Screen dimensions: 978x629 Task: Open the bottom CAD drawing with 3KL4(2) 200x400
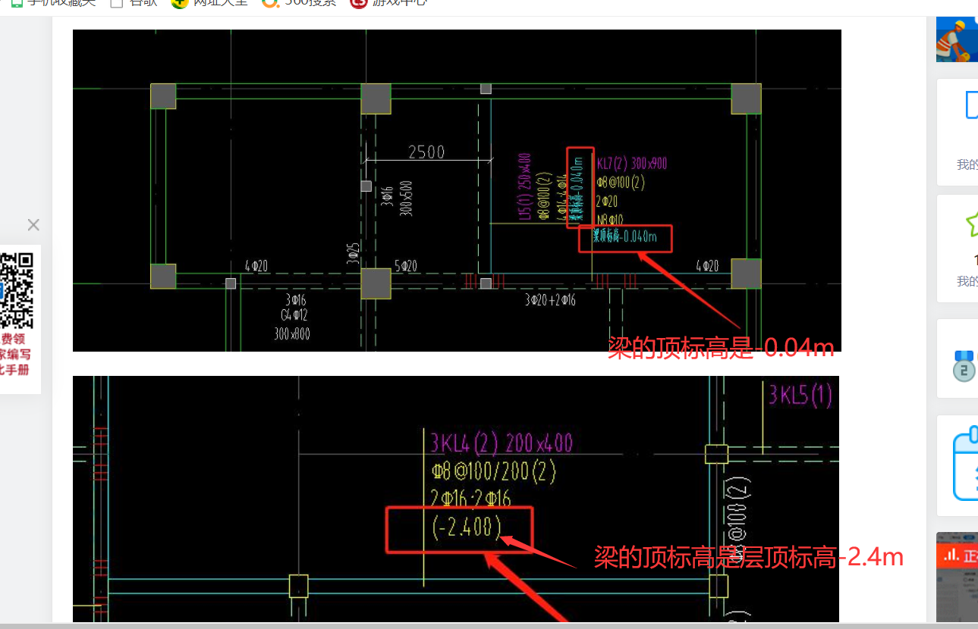pos(456,499)
